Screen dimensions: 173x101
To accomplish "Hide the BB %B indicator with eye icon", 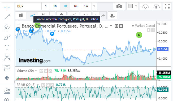I will click(x=43, y=85).
